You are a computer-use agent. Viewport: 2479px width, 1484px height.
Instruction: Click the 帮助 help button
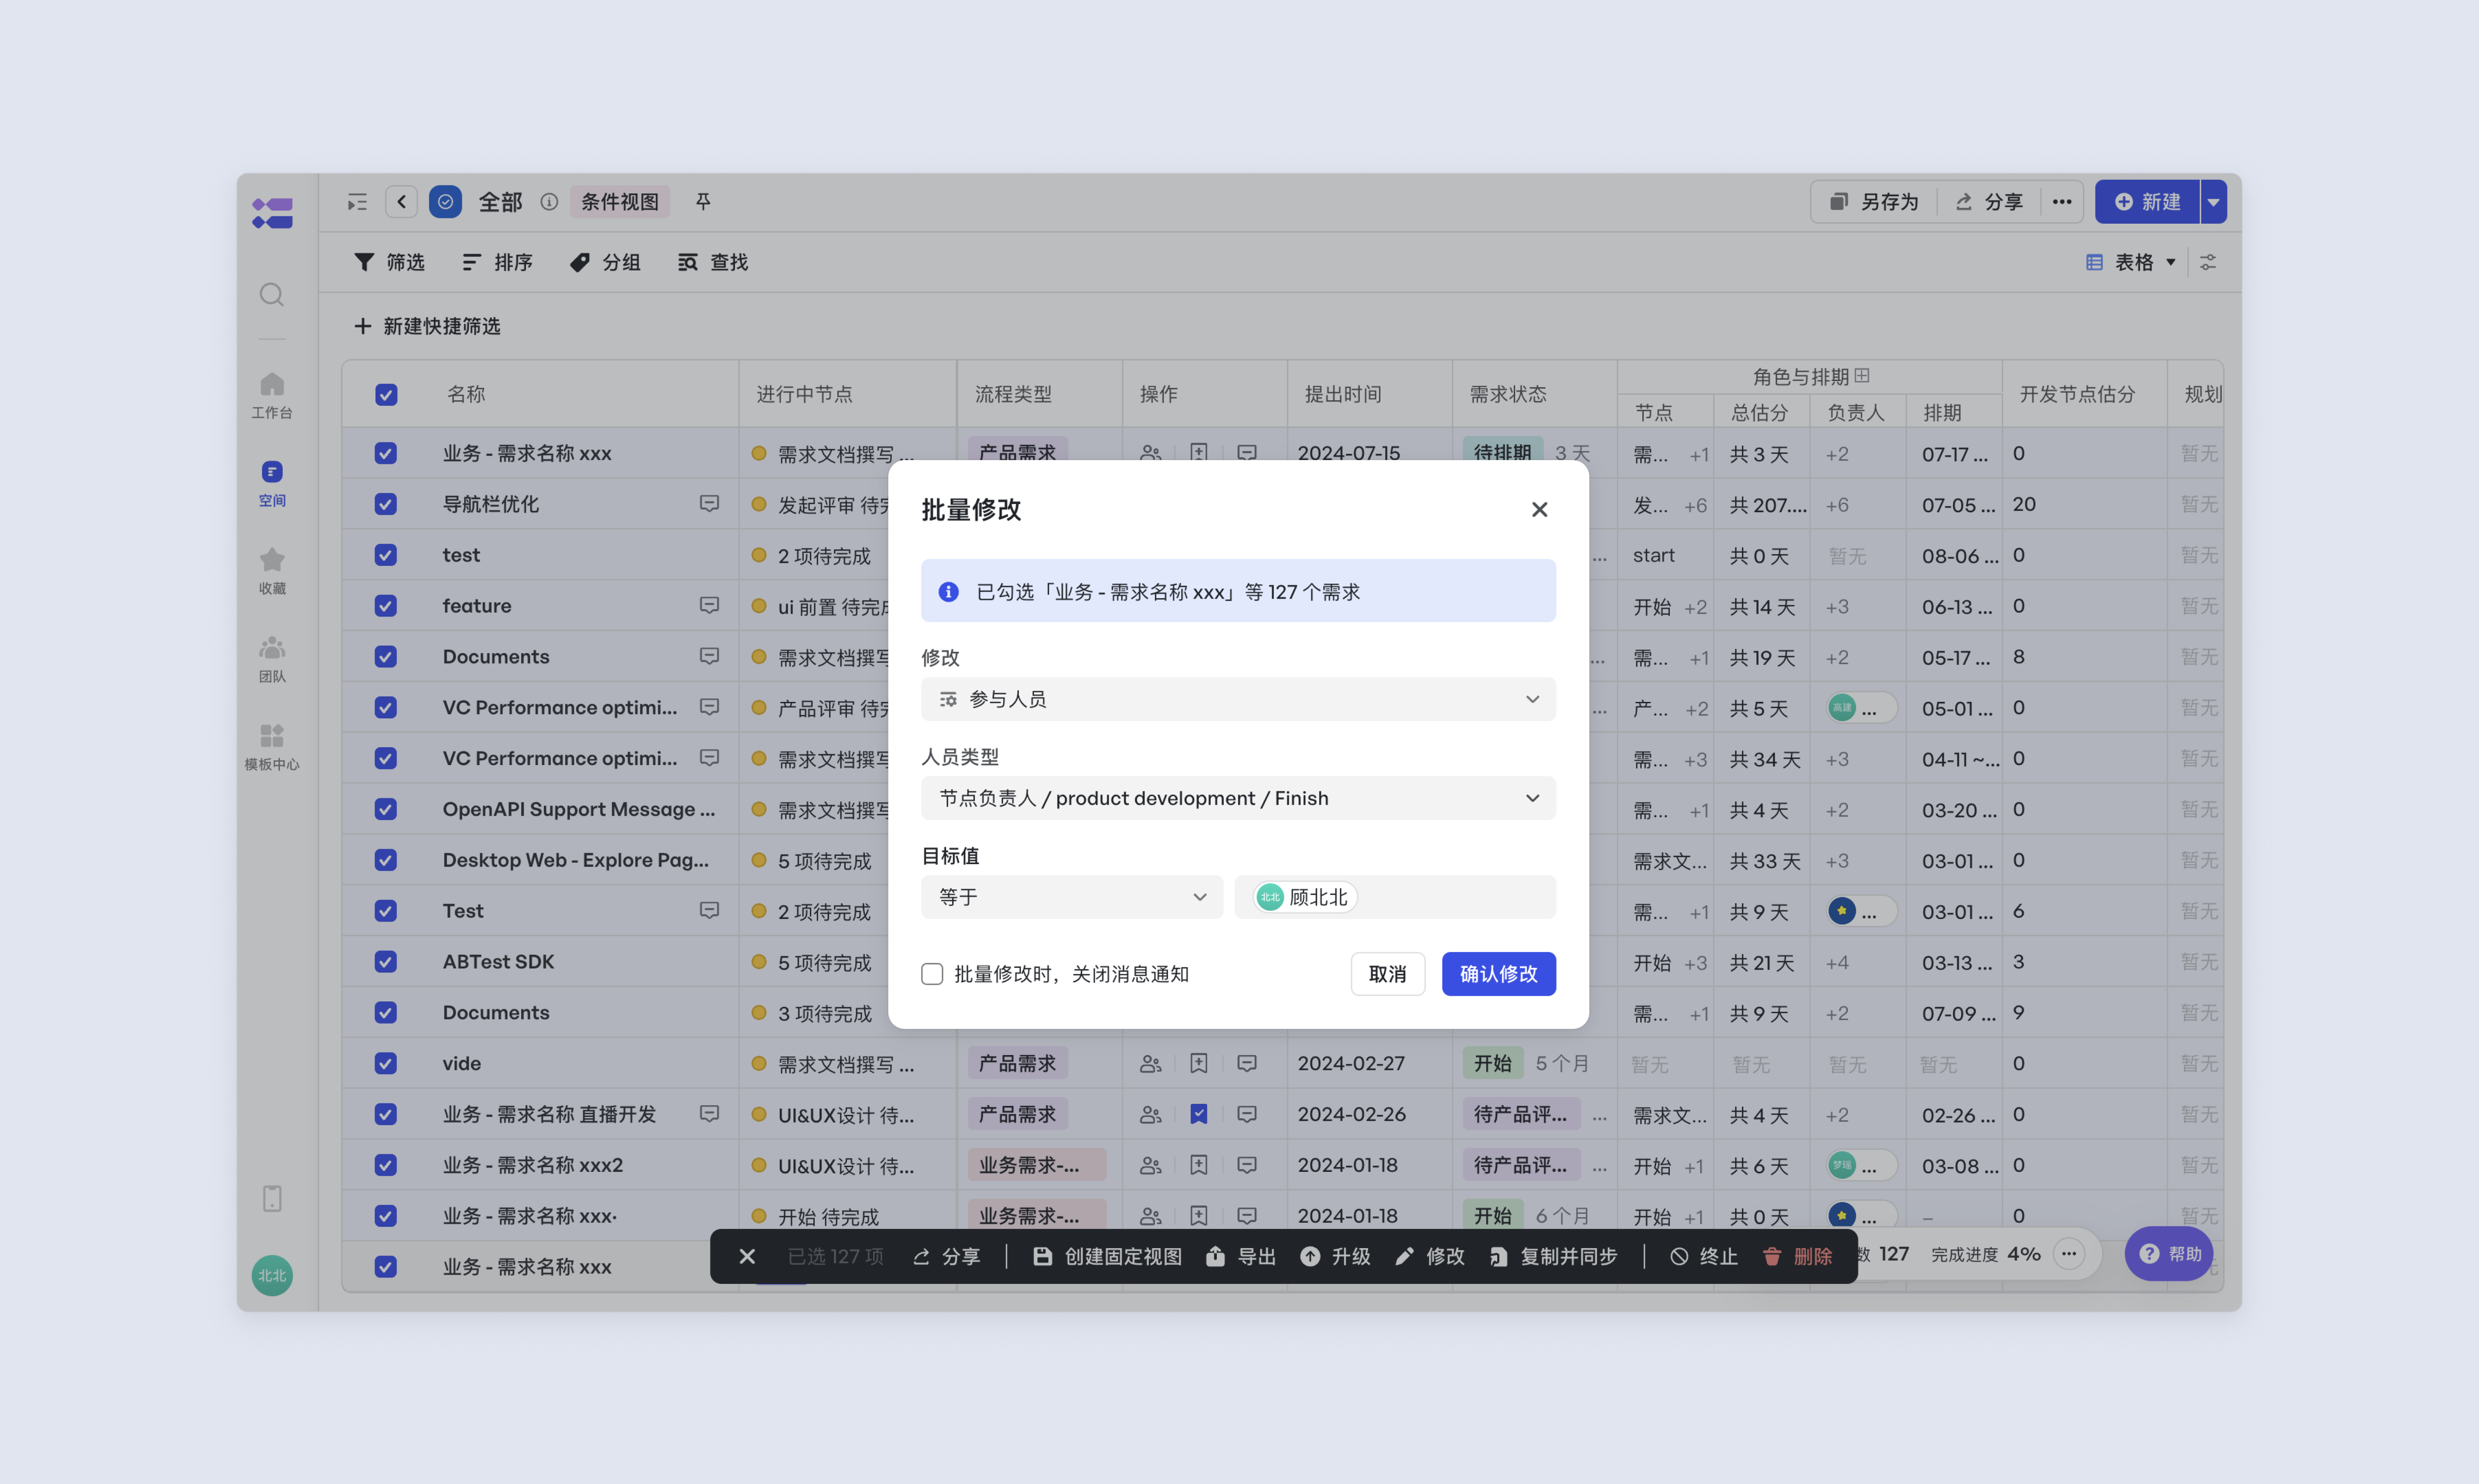tap(2169, 1254)
